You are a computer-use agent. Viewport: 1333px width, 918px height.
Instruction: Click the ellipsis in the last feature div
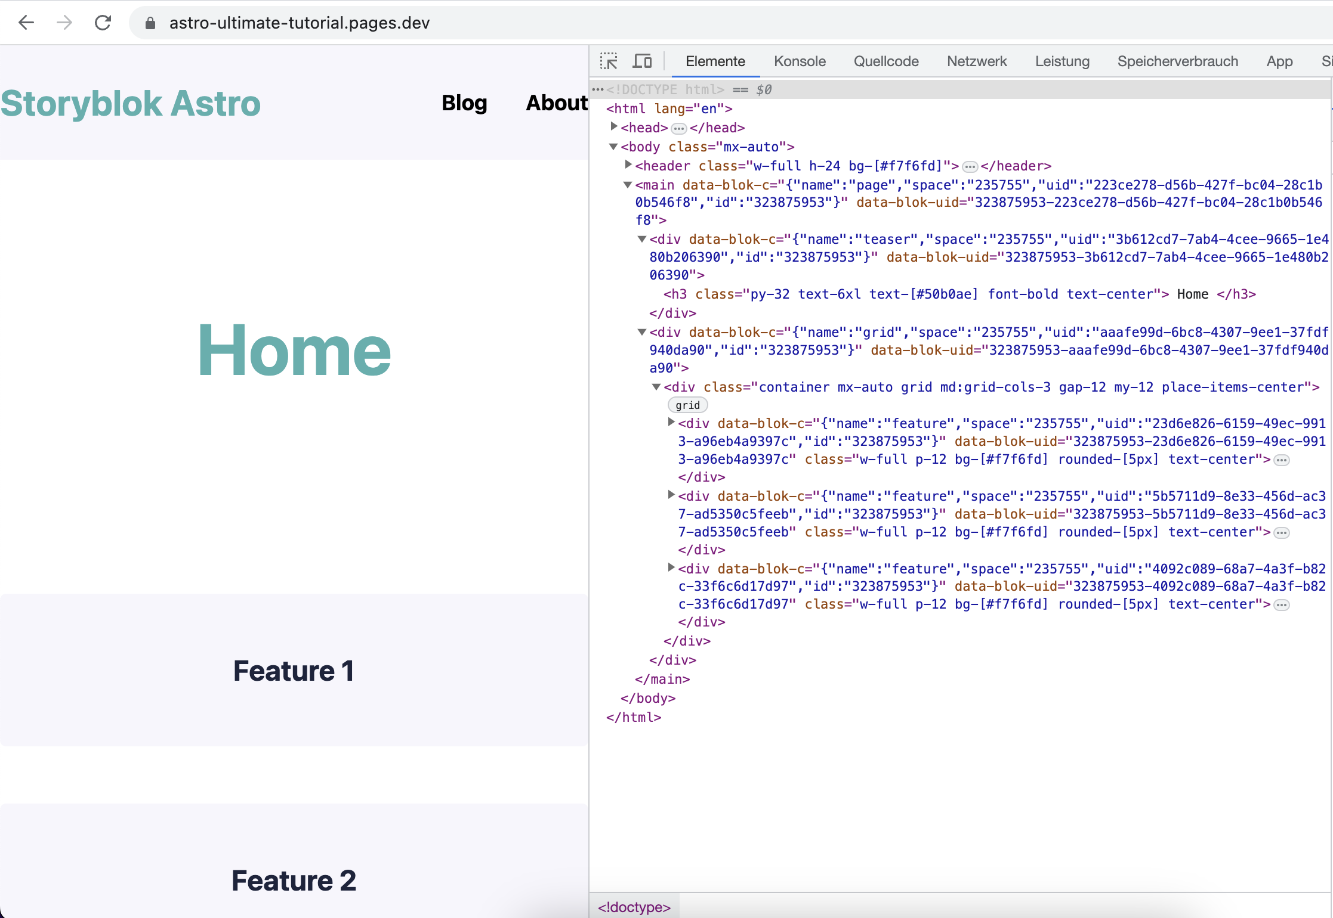[1282, 604]
